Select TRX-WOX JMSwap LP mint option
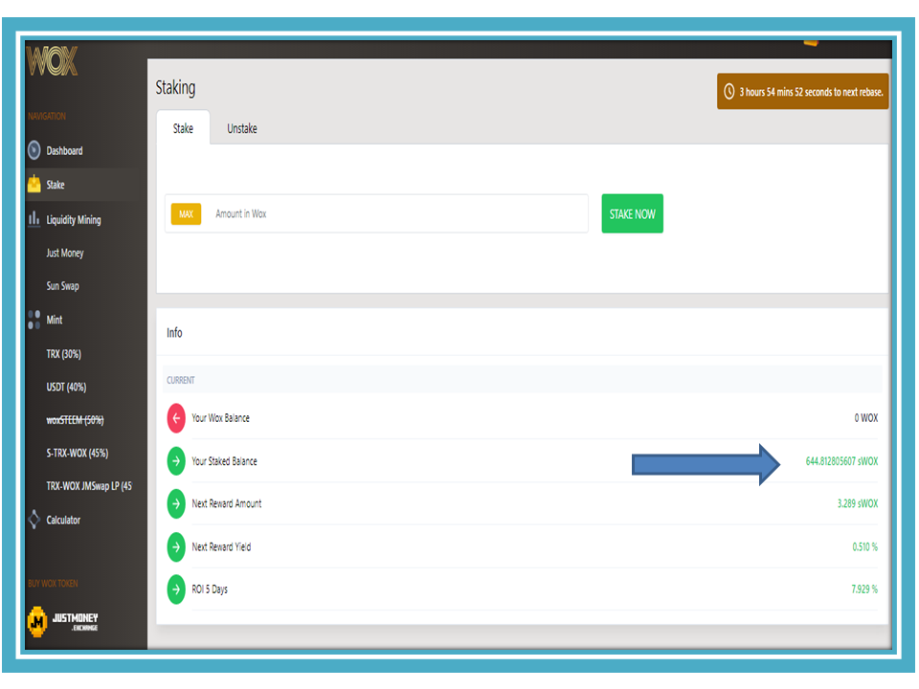919x689 pixels. click(89, 486)
